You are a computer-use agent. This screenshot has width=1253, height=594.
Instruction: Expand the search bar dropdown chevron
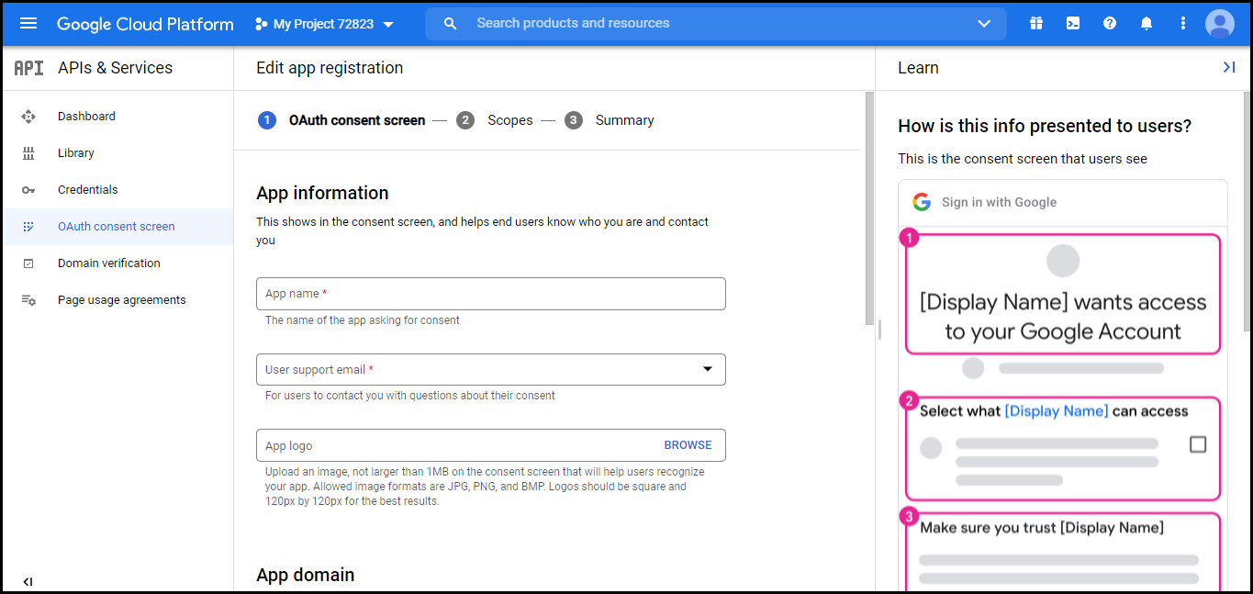coord(984,24)
